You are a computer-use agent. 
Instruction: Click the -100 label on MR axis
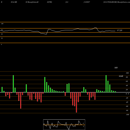pyautogui.click(x=127, y=115)
